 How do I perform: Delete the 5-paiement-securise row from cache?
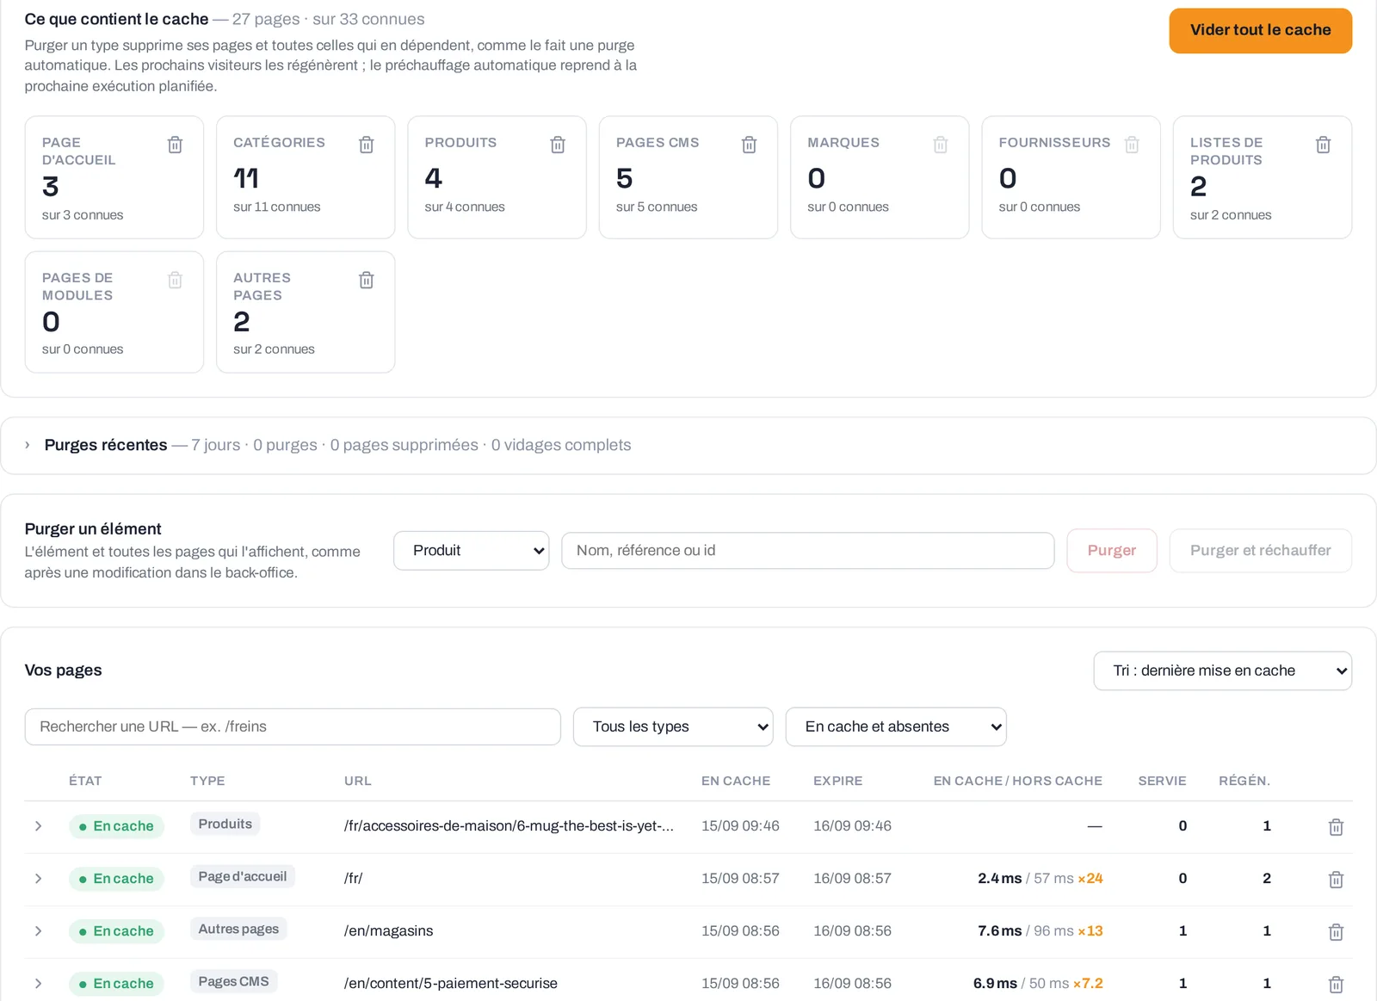click(x=1336, y=985)
